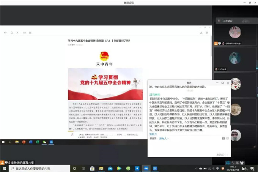Screen dimensions: 258x172
Task: Click the article title '学习十九届五中全会精神'
Action: 99,41
